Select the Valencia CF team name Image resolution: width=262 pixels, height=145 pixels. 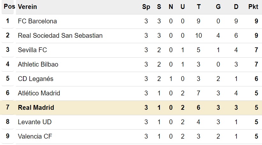[x=35, y=136]
